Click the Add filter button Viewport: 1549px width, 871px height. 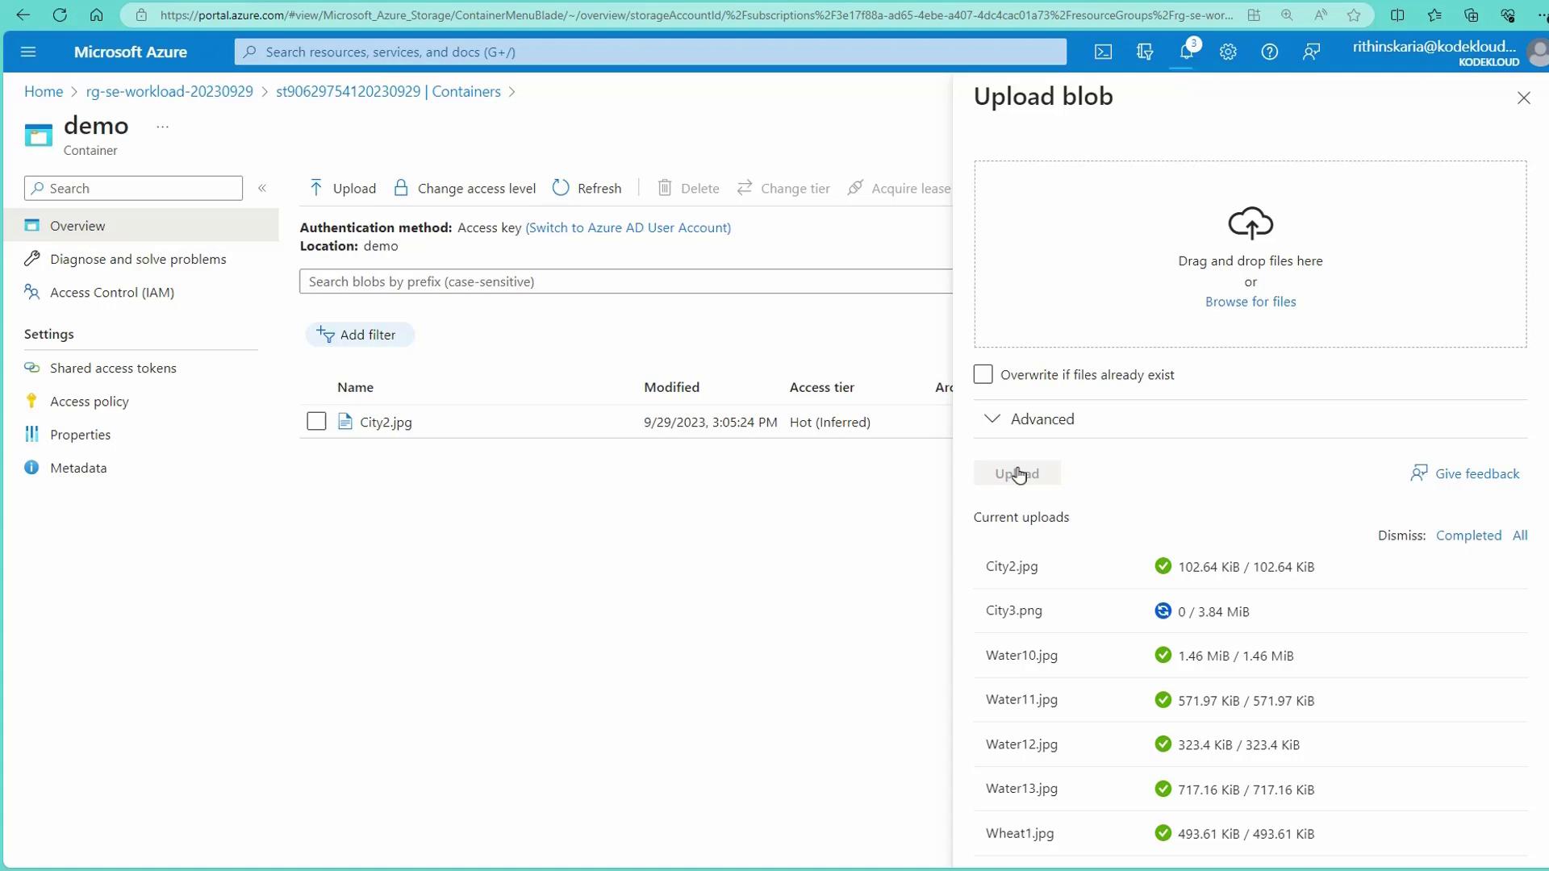358,335
